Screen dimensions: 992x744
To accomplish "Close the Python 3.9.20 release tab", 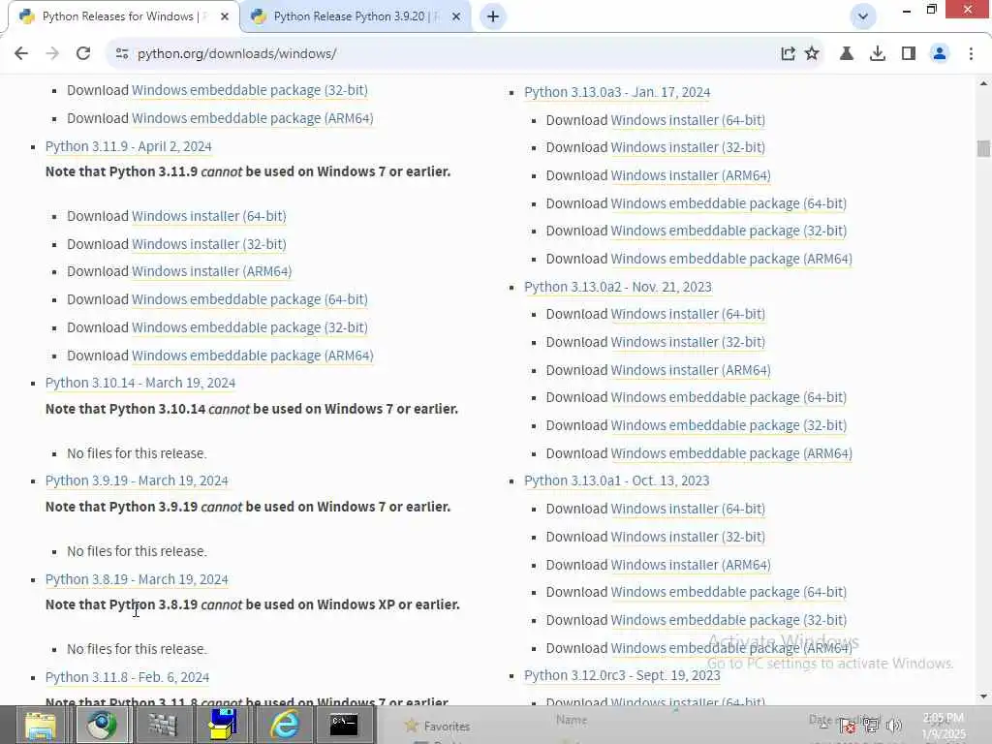I will [456, 16].
